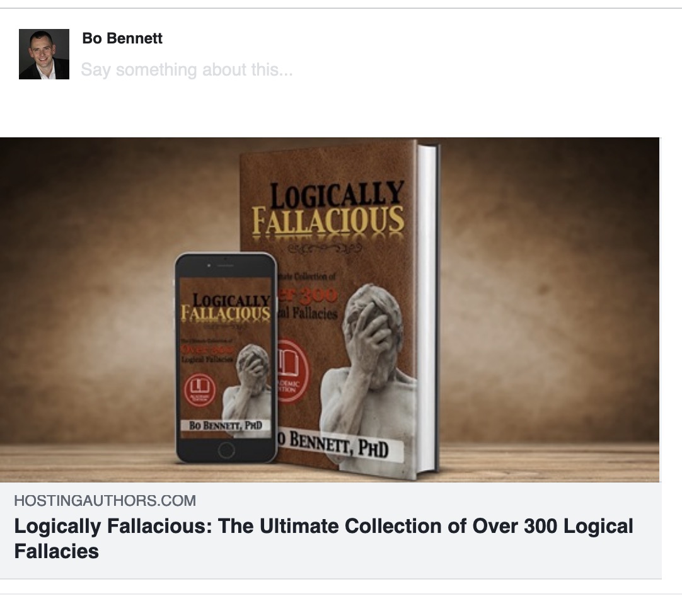682x606 pixels.
Task: Open the HOSTINGAUTHORS.COM domain link
Action: coord(105,500)
